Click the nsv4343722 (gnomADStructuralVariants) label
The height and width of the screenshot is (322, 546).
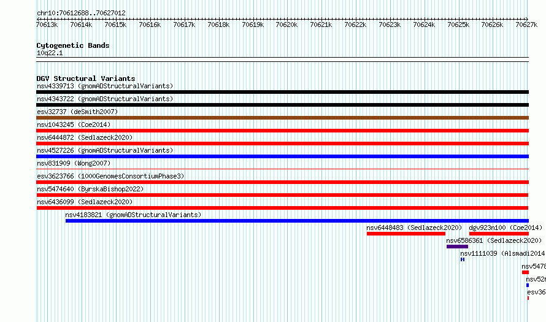(x=105, y=99)
